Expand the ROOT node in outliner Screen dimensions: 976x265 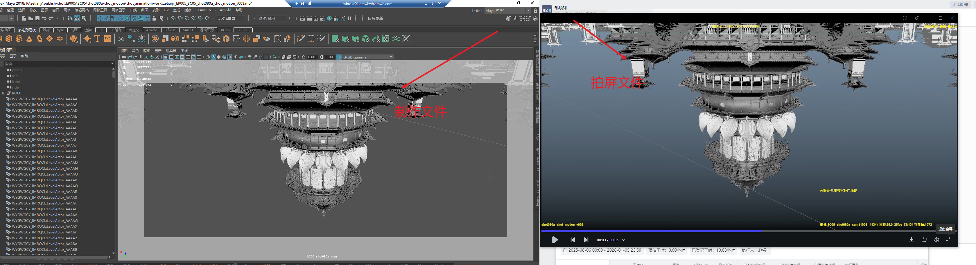tap(3, 93)
